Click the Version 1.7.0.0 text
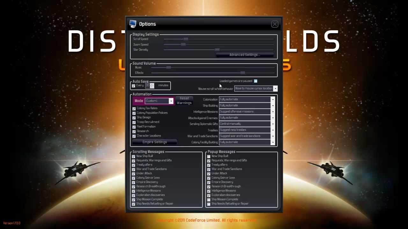This screenshot has width=408, height=229. [x=11, y=223]
